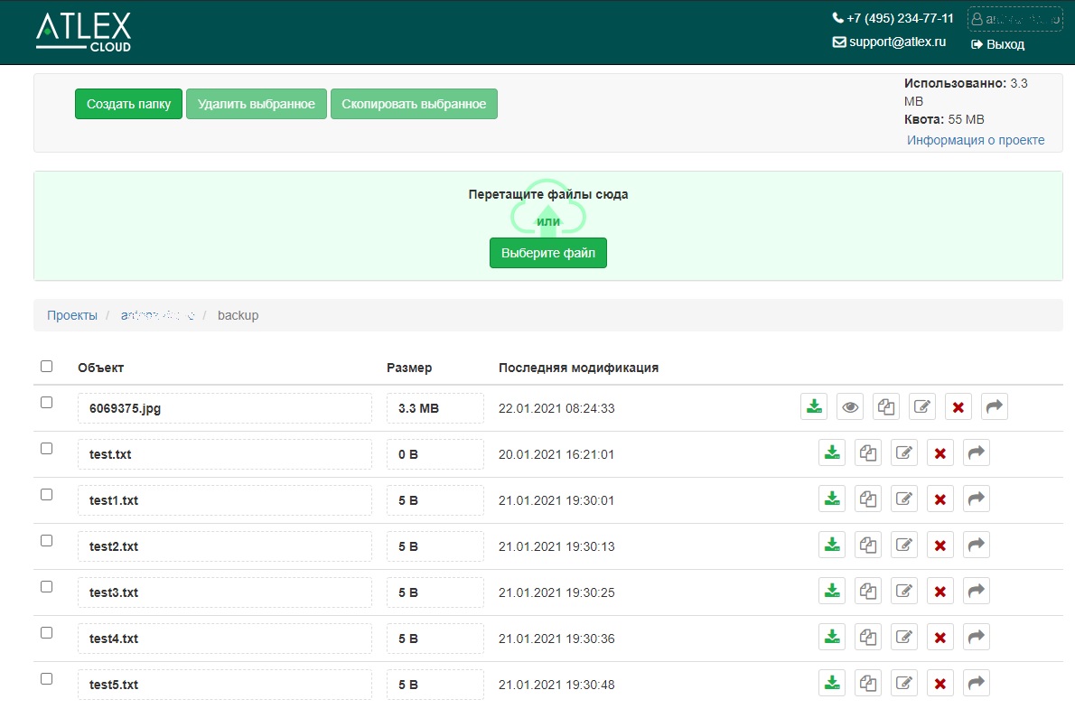
Task: Click the Размер column header
Action: point(409,368)
